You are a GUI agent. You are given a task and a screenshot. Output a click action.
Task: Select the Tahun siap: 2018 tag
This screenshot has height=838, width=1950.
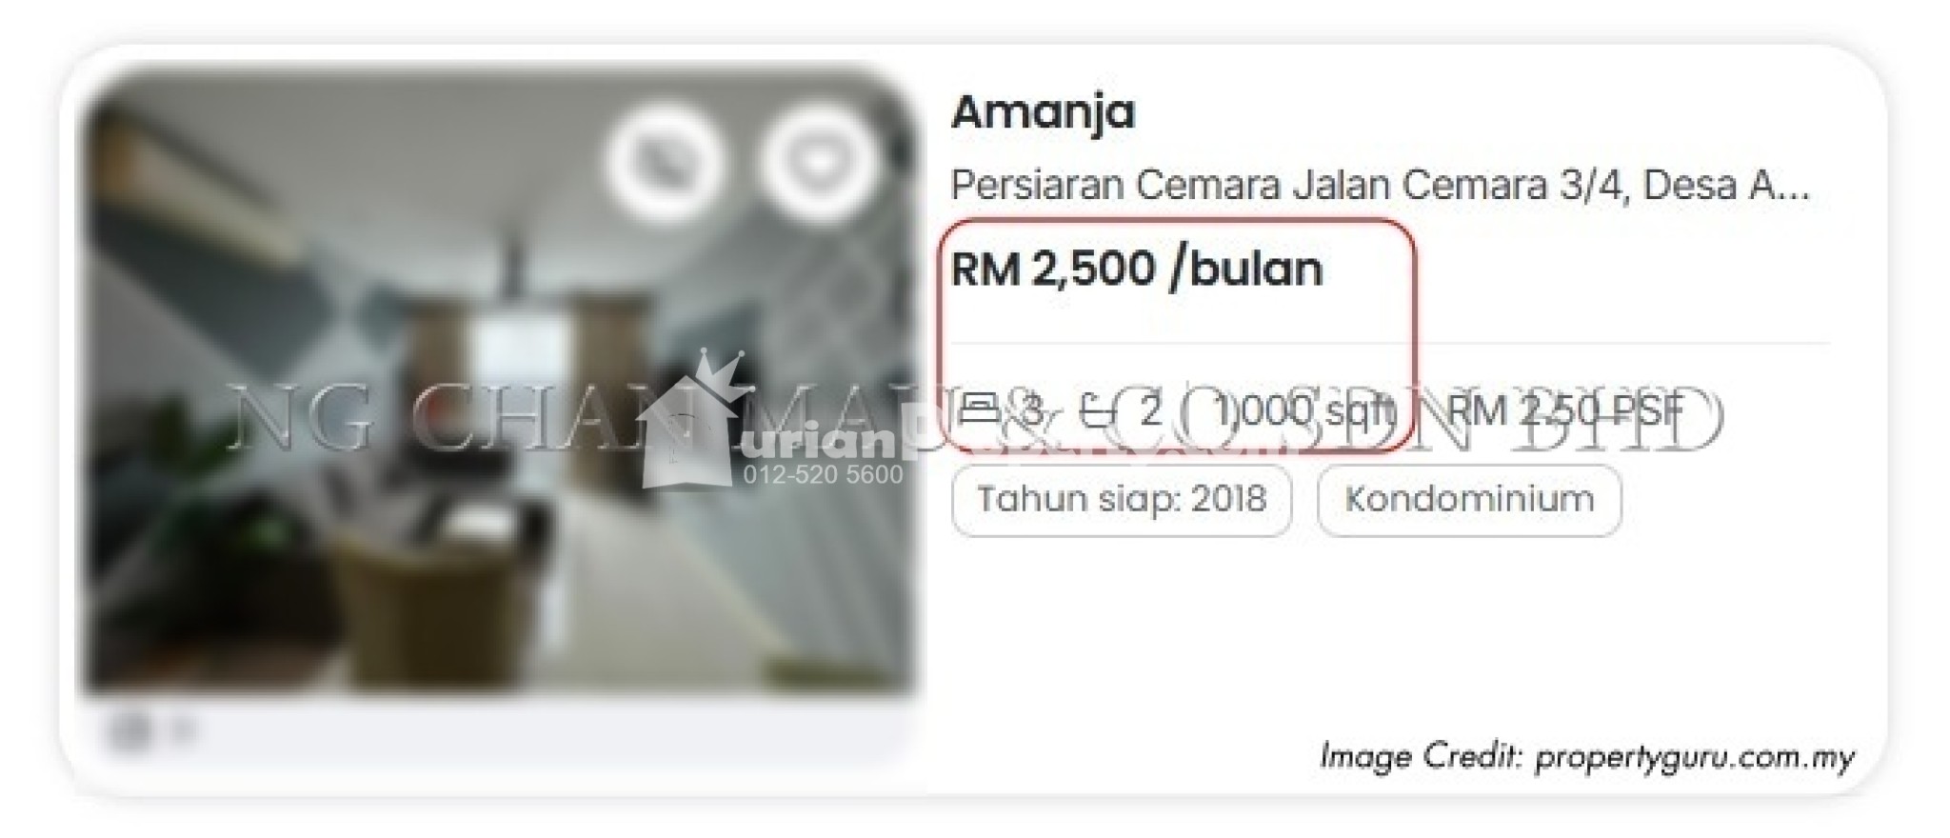1122,500
